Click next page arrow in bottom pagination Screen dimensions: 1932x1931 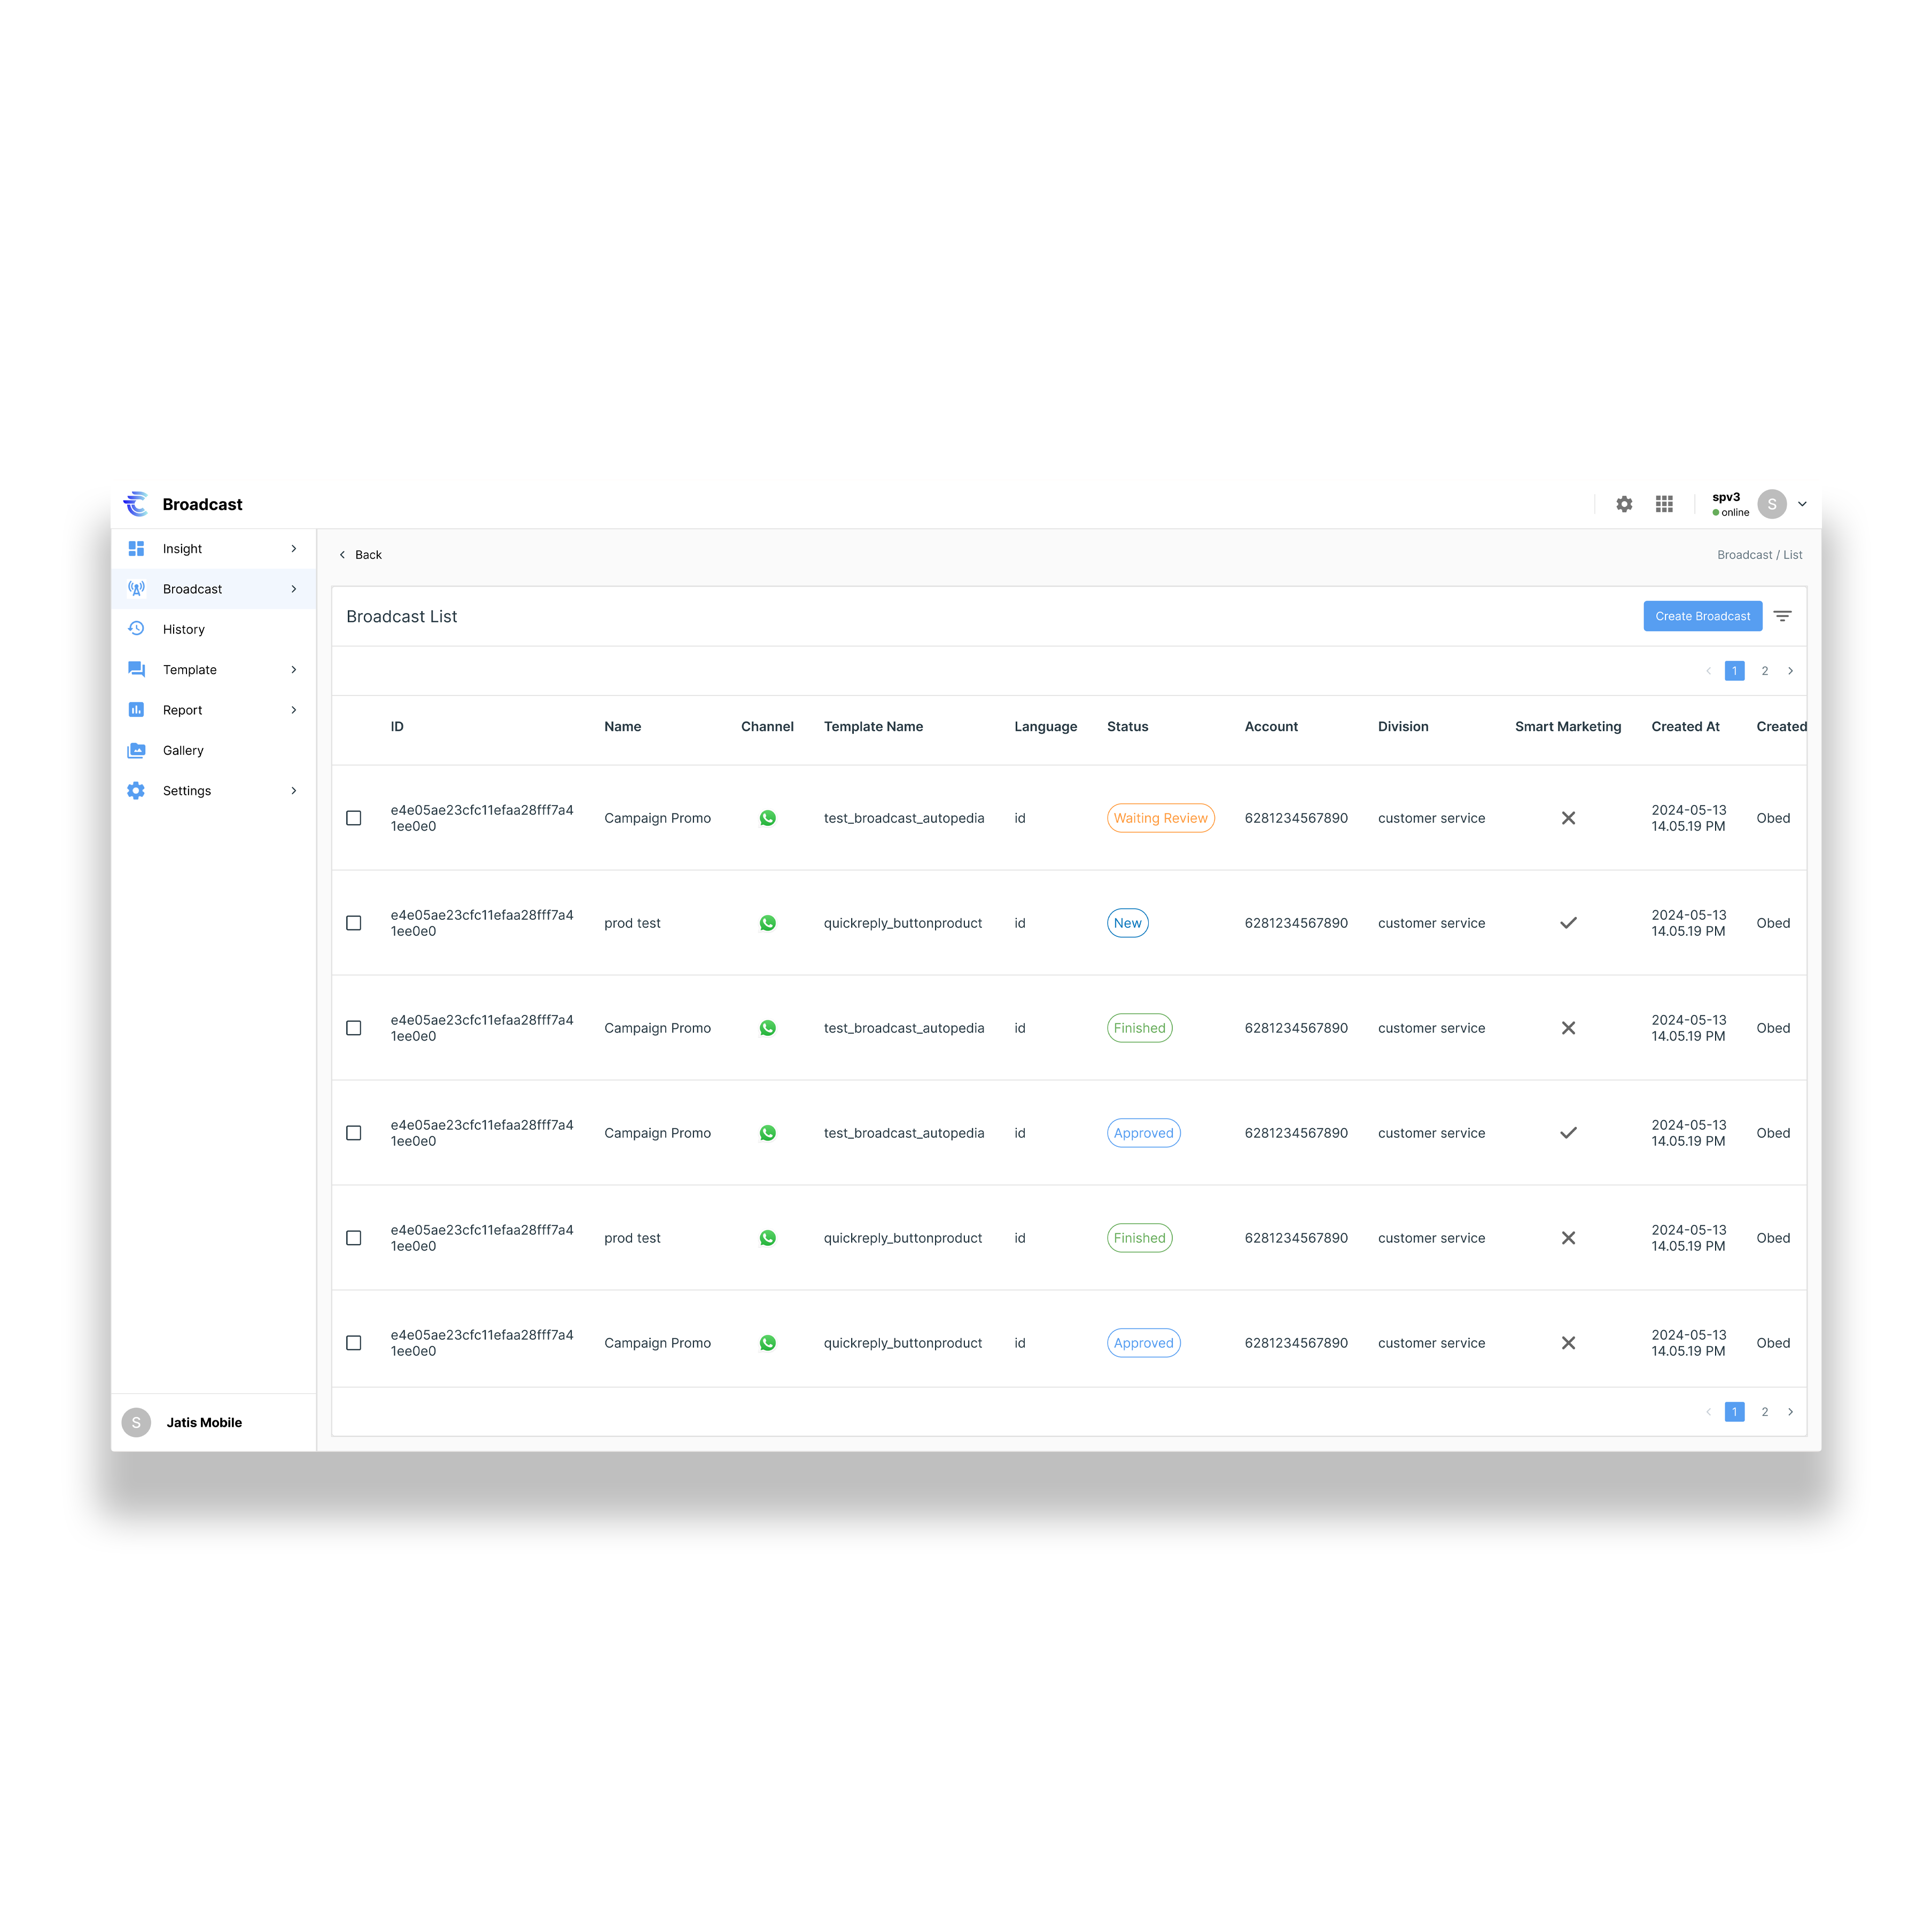click(x=1790, y=1412)
